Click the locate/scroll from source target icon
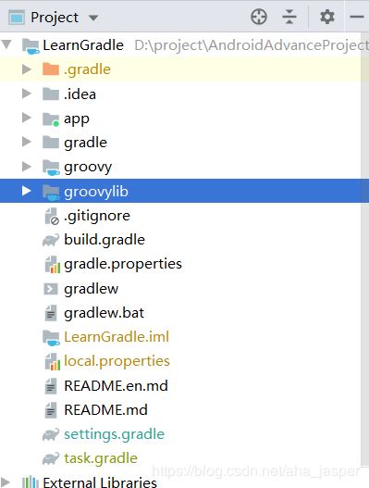Viewport: 369px width, 488px height. pos(259,17)
